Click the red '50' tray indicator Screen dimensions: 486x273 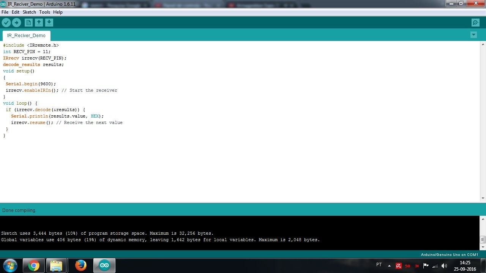407,266
